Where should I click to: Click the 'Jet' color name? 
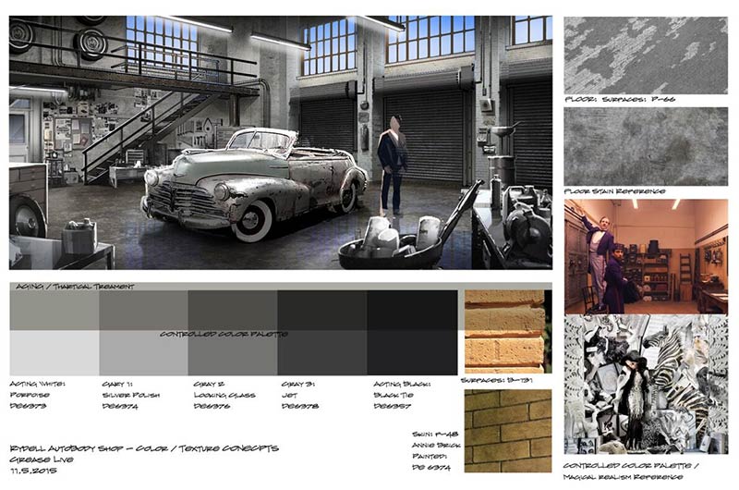[289, 395]
